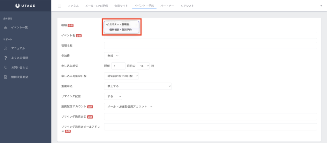Click the UTAGE logo
The image size is (327, 143).
tap(25, 6)
